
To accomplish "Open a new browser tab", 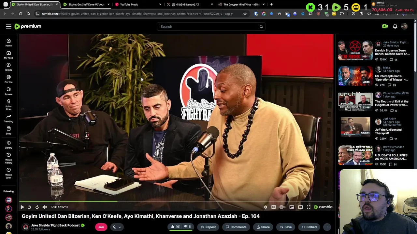I will point(271,5).
